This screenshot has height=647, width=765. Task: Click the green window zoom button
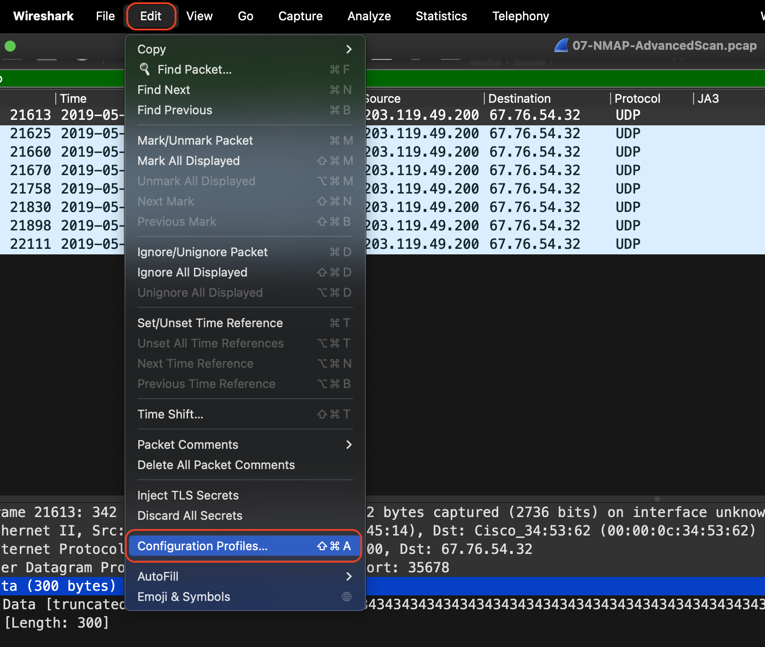tap(10, 46)
